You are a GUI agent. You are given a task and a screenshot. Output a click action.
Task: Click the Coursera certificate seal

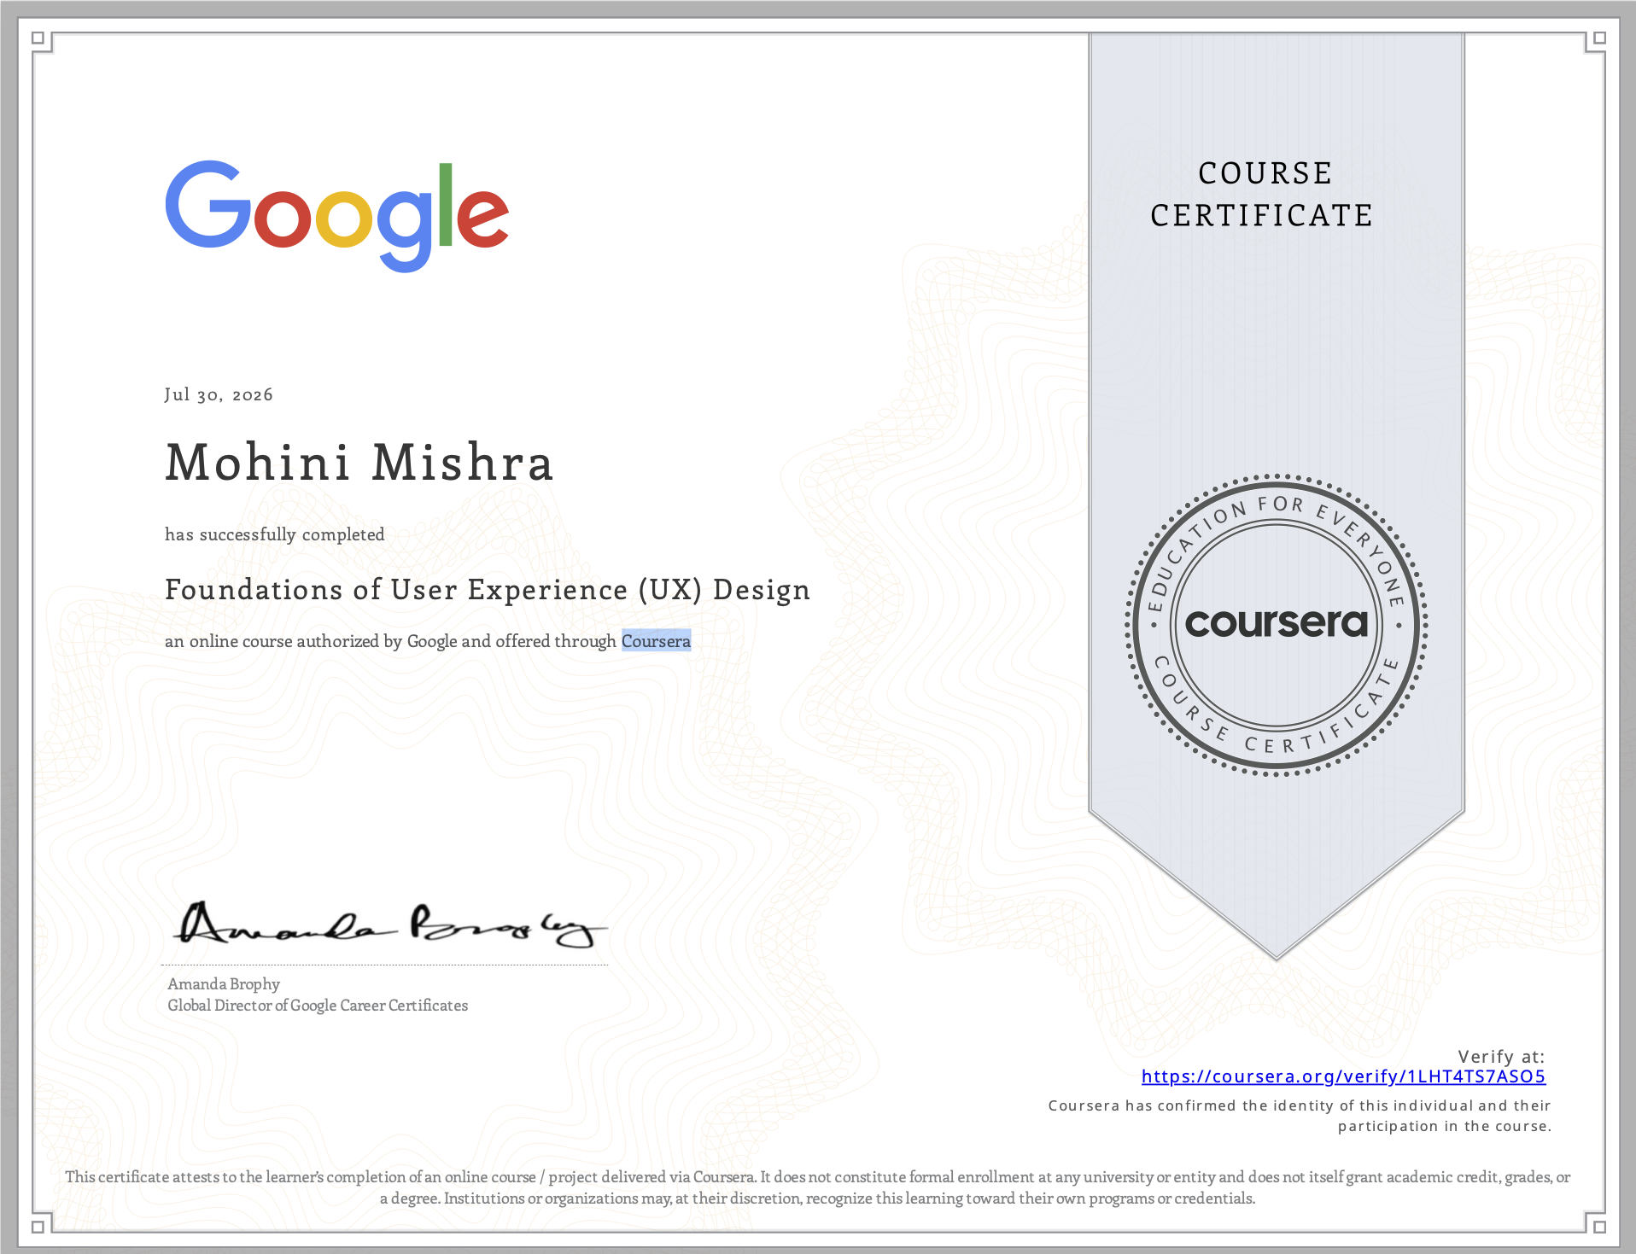(1277, 625)
